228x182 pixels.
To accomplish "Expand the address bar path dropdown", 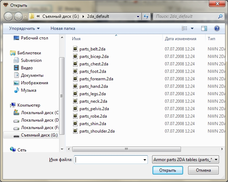I will tap(138, 16).
